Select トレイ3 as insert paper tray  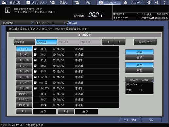(x=24, y=60)
